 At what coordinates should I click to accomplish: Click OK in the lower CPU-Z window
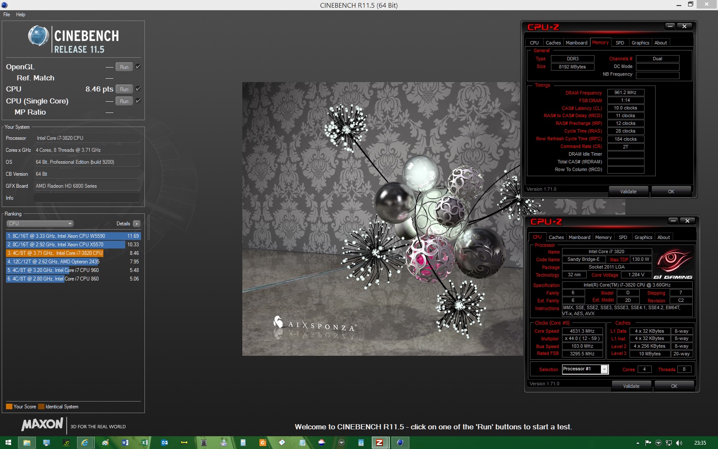pos(674,386)
